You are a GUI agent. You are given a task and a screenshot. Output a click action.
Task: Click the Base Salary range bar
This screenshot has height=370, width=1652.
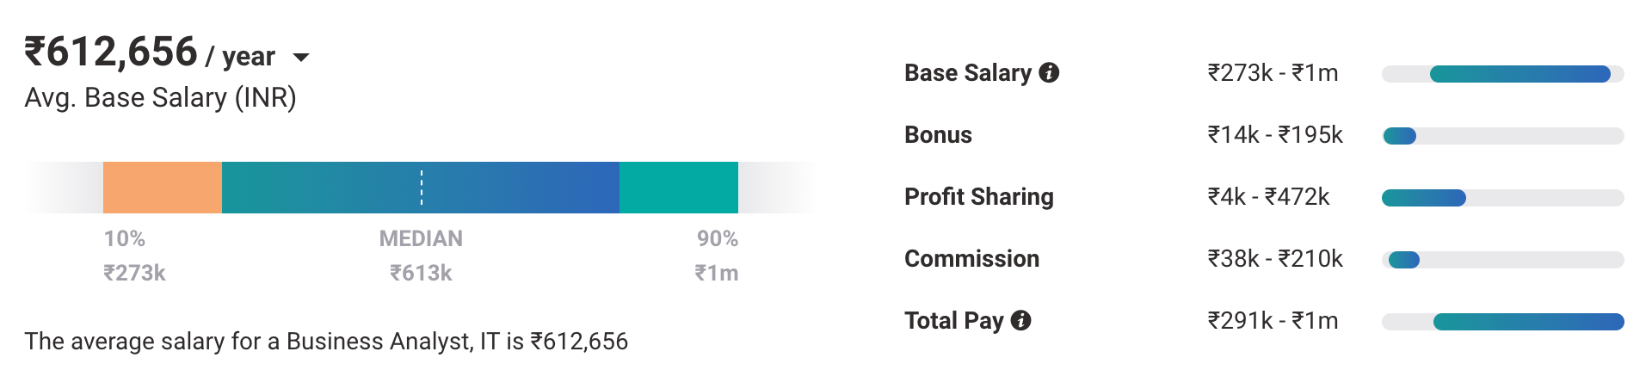coord(1519,75)
